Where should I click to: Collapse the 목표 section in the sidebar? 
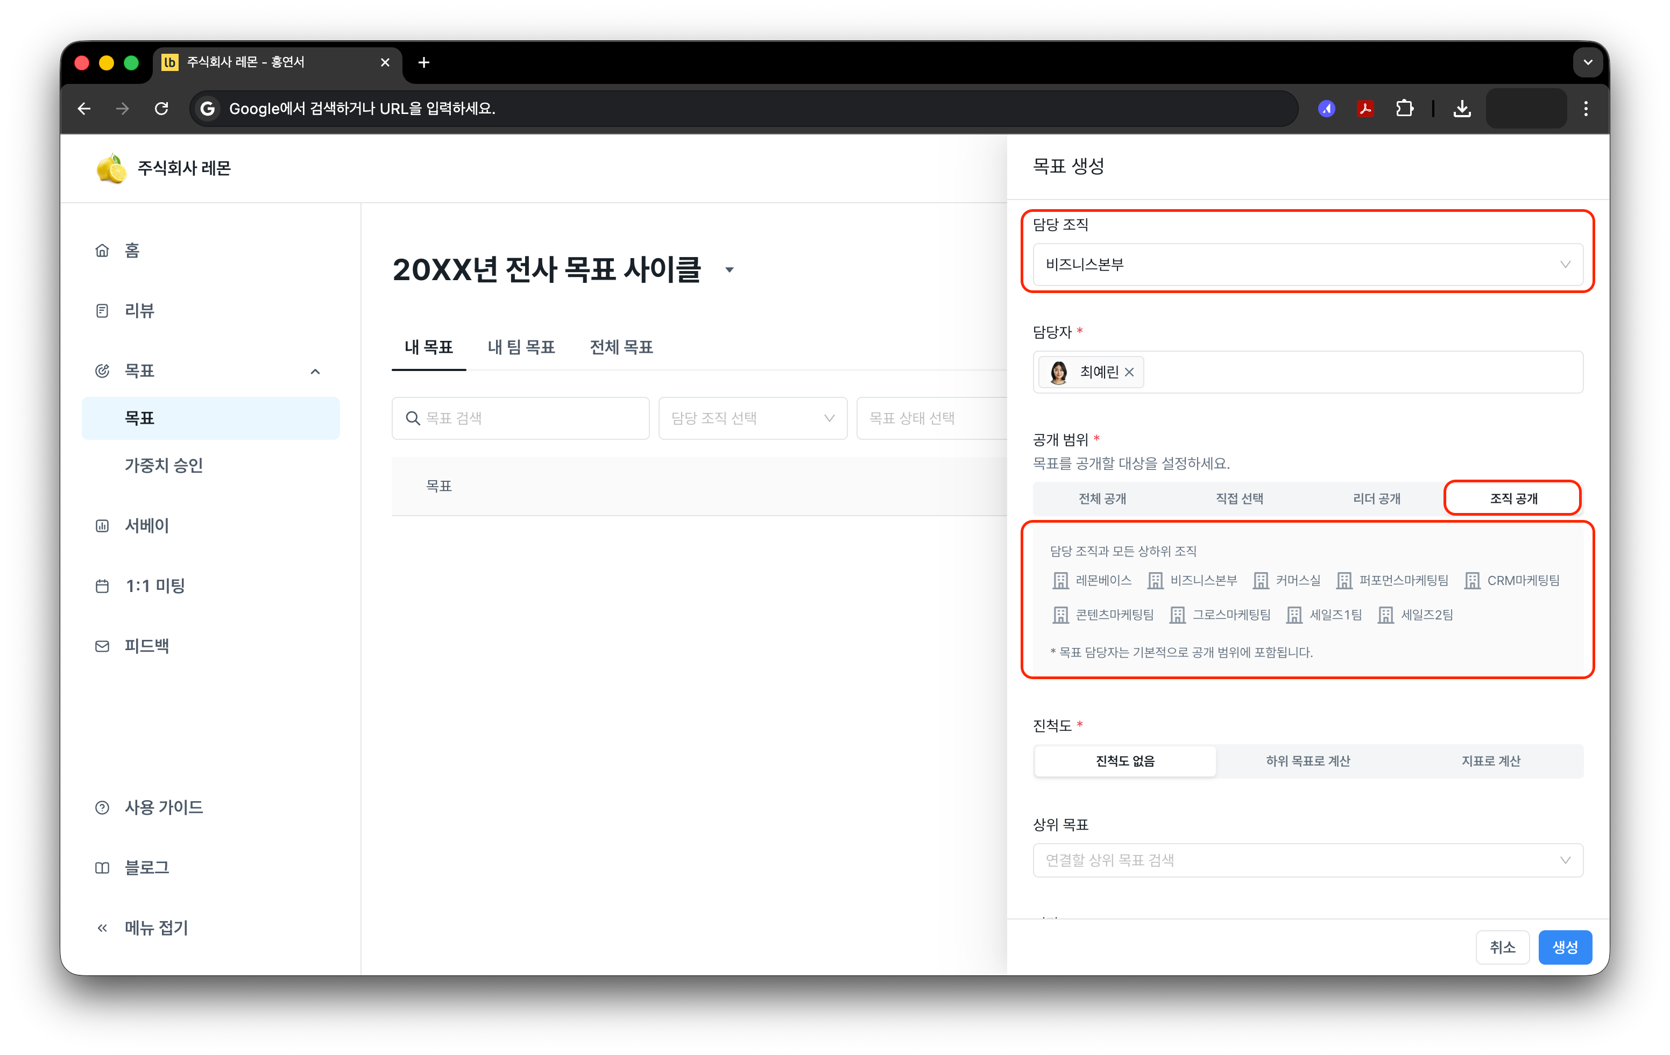pos(315,371)
